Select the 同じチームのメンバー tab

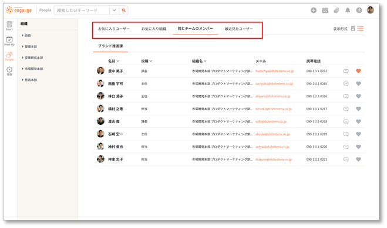[195, 29]
